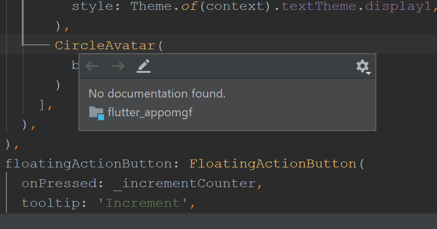Image resolution: width=437 pixels, height=229 pixels.
Task: Click the back arrow in documentation popup
Action: tap(92, 66)
